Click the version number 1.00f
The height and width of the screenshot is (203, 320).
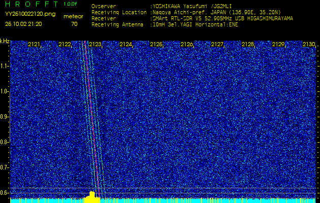[x=71, y=4]
